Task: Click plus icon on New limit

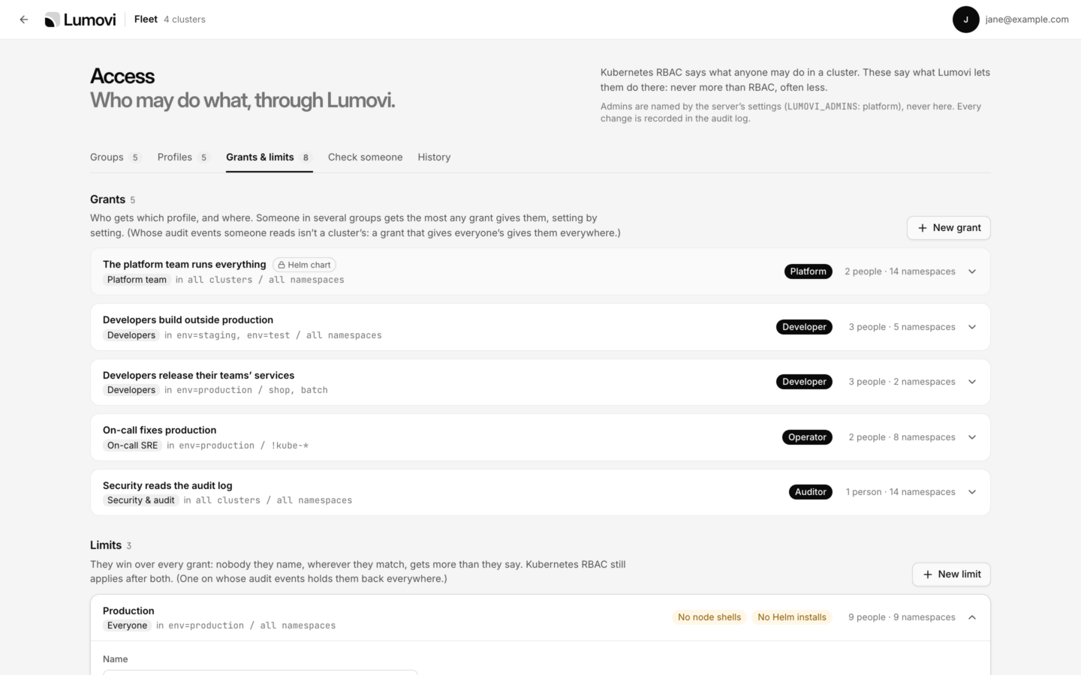Action: (x=927, y=574)
